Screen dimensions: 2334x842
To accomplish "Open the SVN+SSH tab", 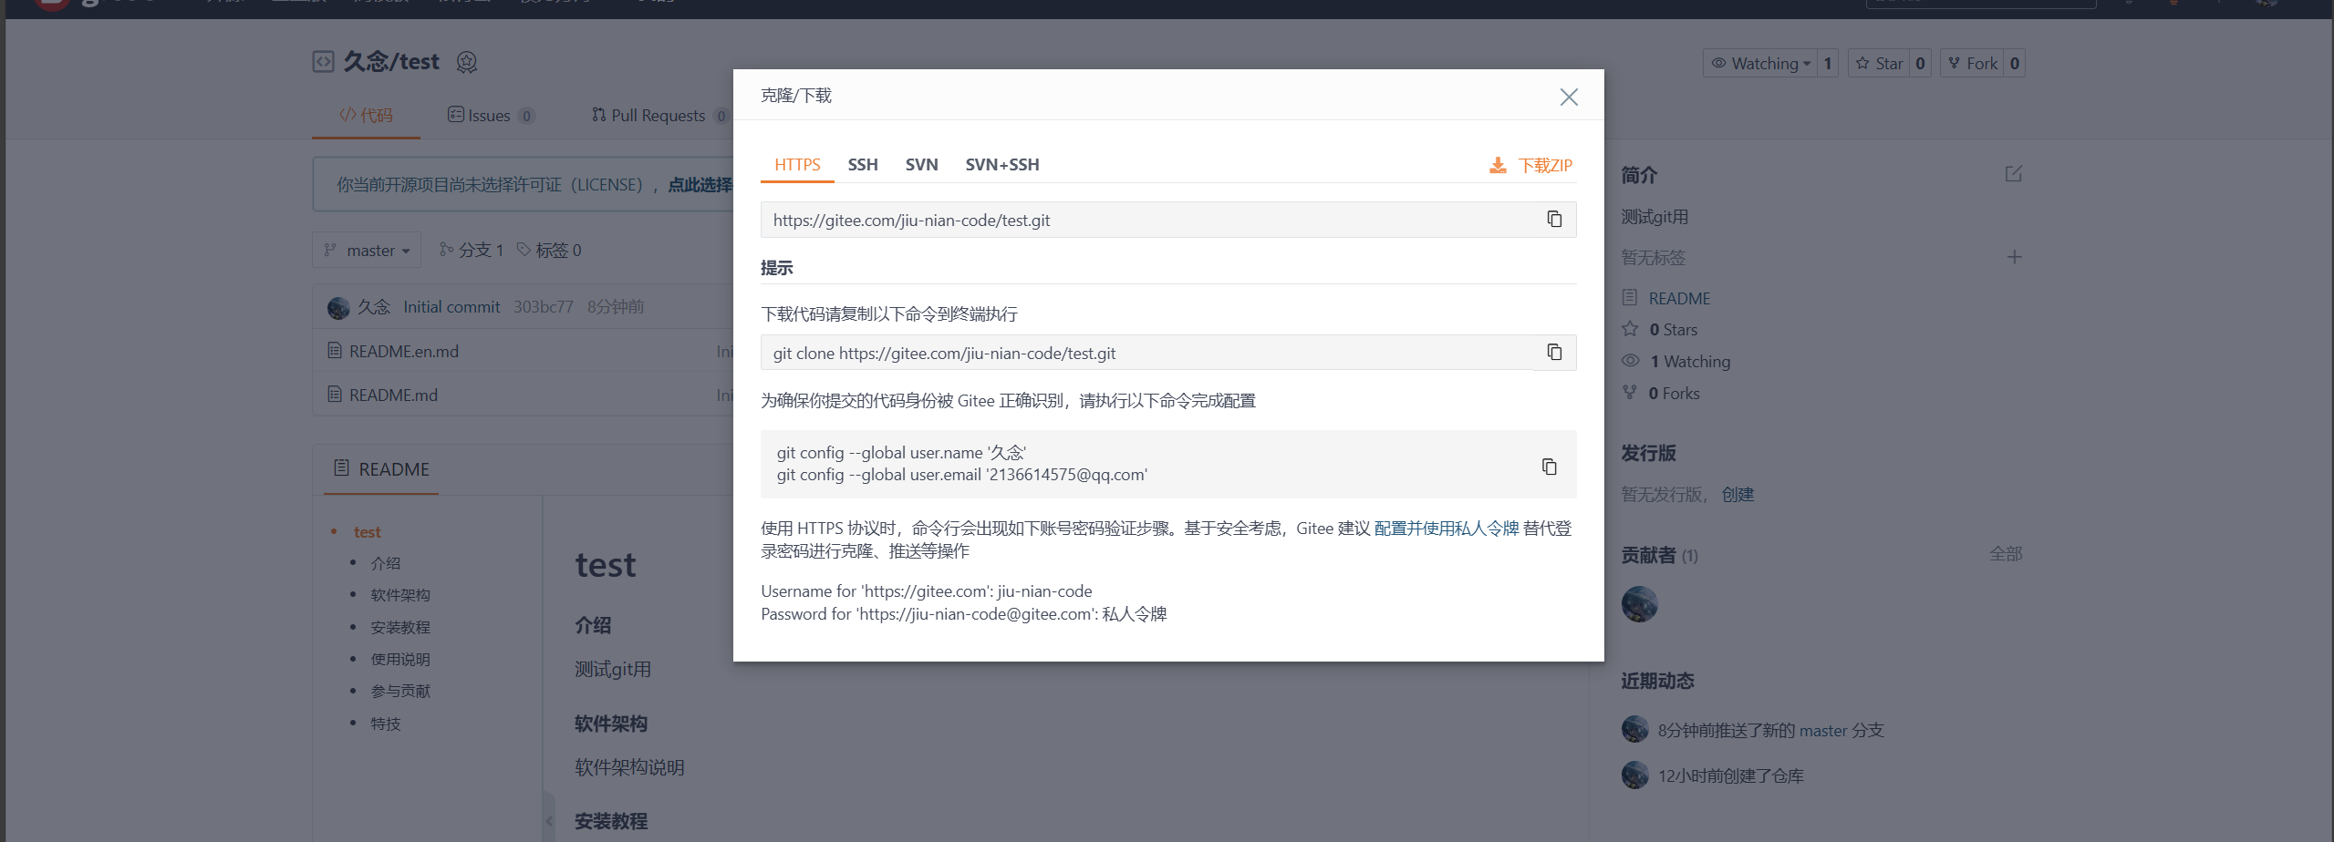I will (x=1002, y=165).
